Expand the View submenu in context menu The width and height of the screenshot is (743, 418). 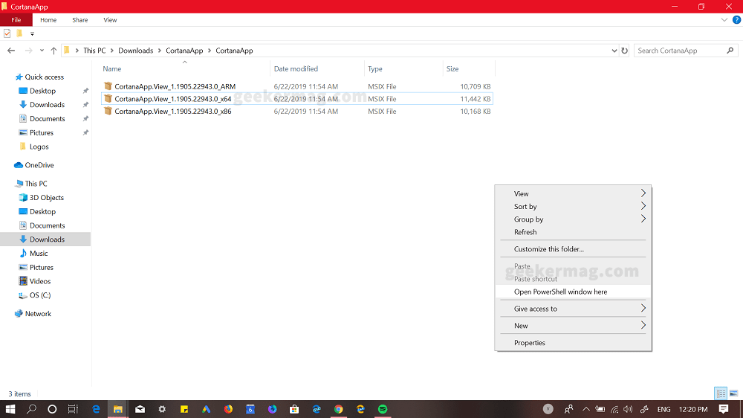tap(573, 193)
